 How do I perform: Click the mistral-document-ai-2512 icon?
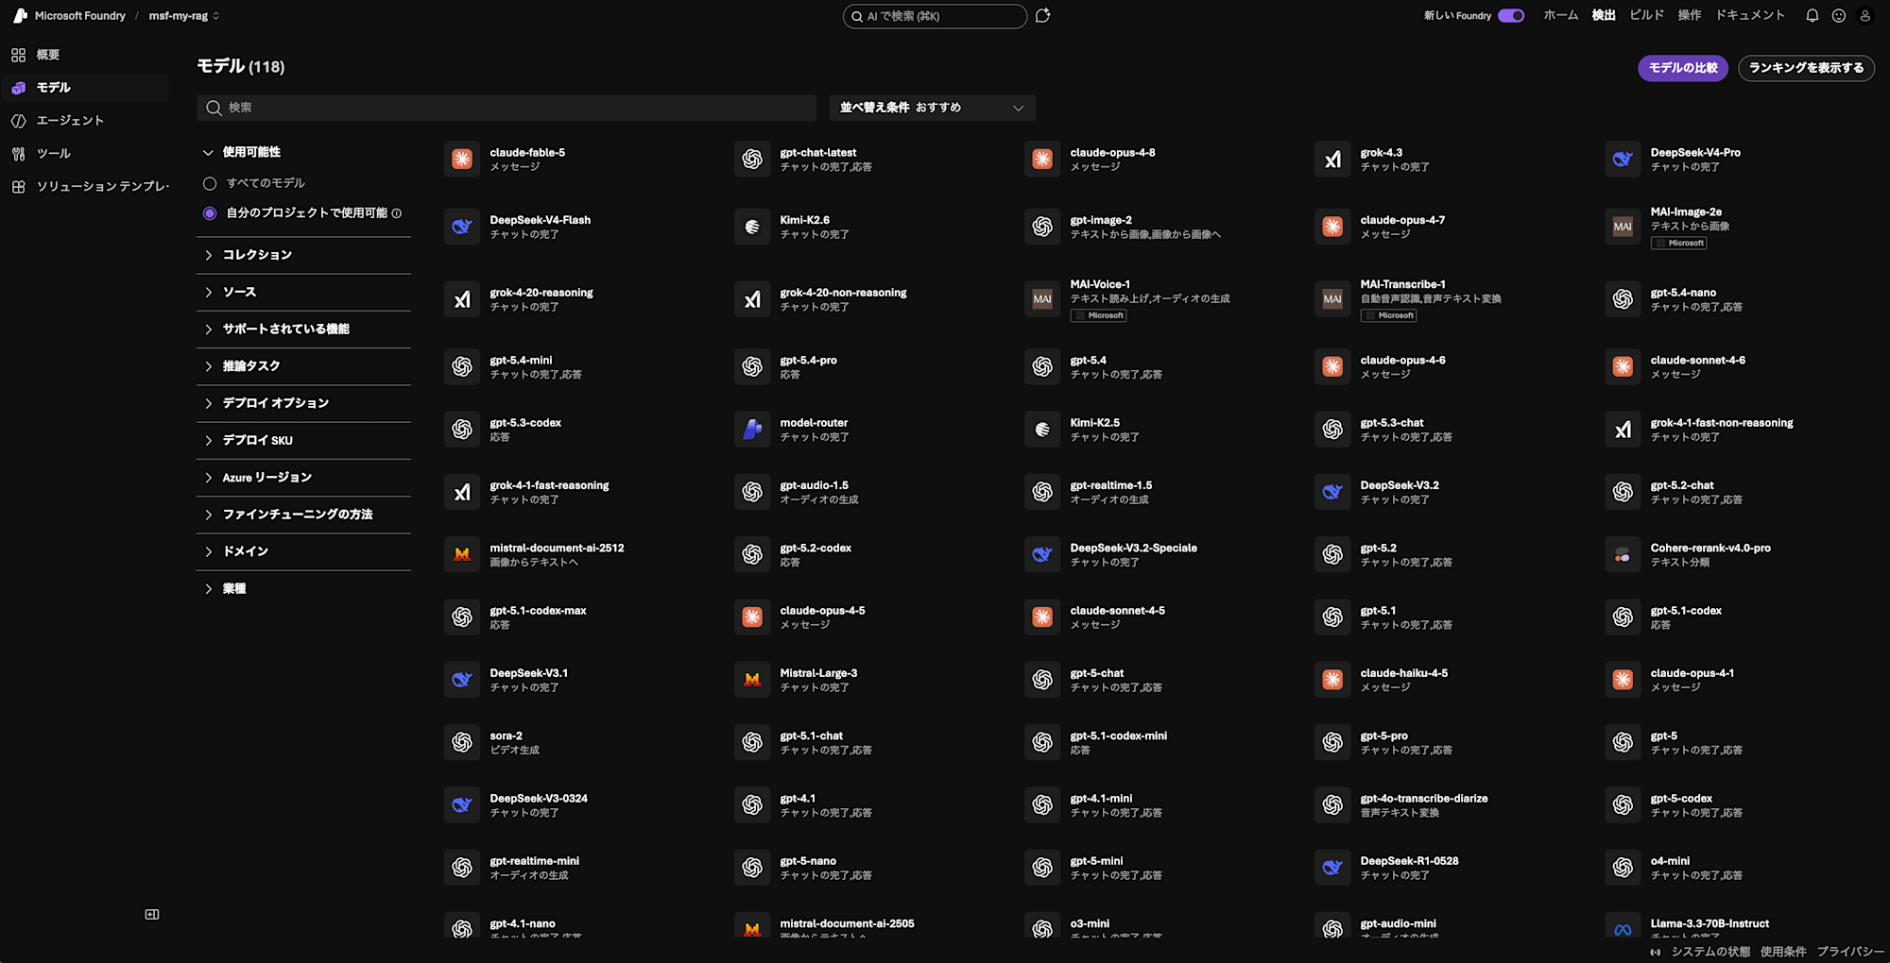point(462,554)
